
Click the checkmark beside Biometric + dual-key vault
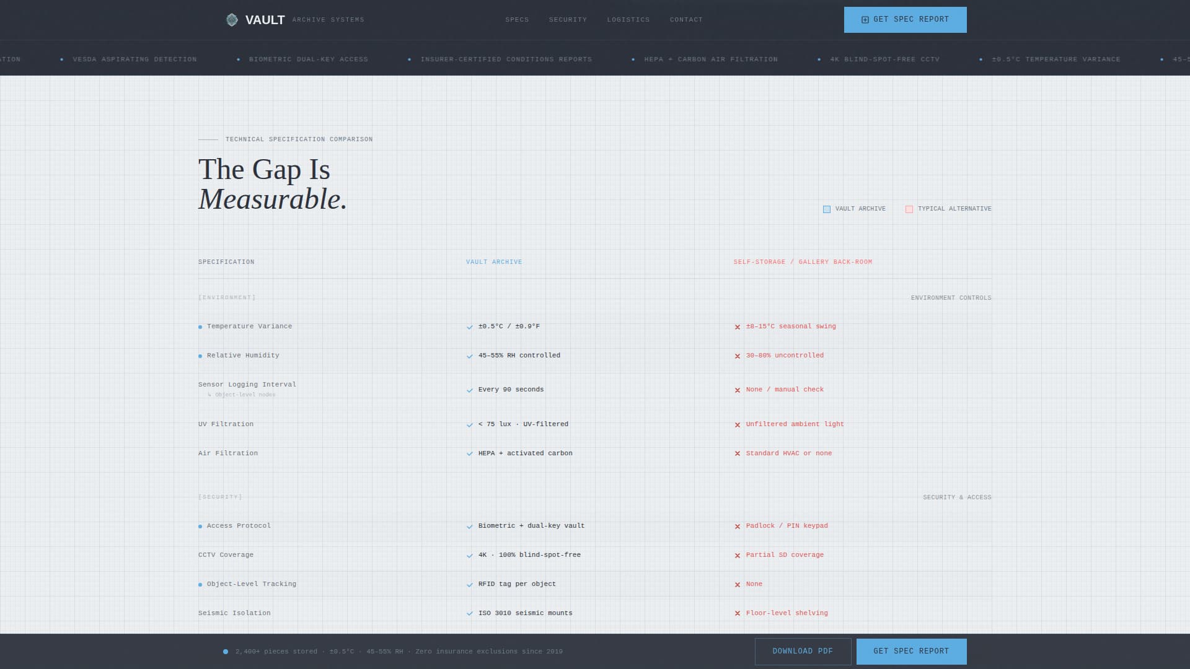(470, 527)
